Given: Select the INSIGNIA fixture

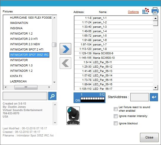Looking at the screenshot, I should pos(16,28).
